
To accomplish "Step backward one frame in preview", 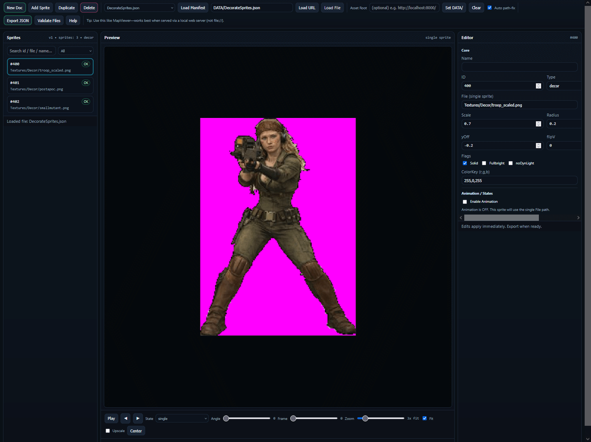I will coord(125,418).
